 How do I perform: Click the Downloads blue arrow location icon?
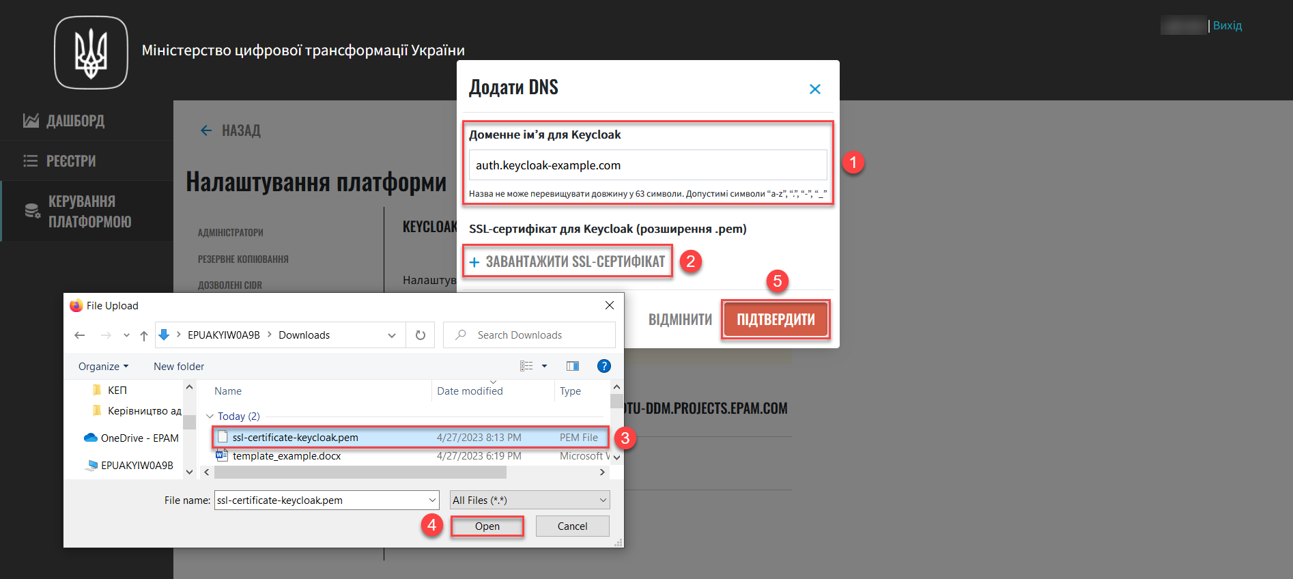click(x=164, y=335)
